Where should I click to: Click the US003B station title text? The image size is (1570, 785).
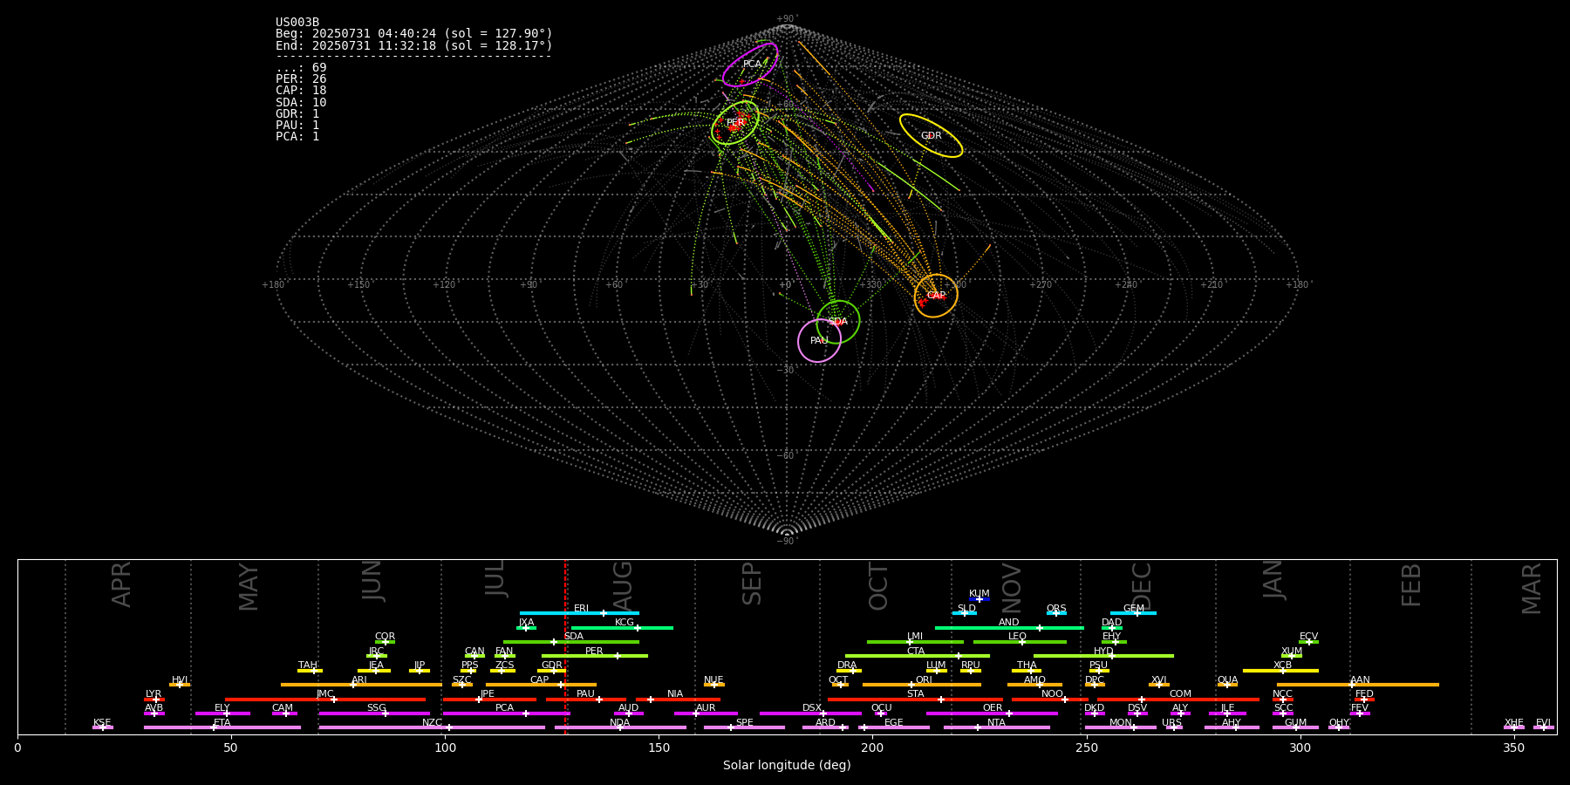point(297,23)
